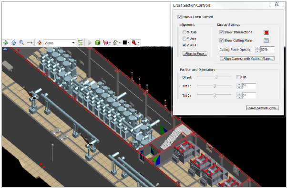This screenshot has width=287, height=188.
Task: Select the measure distance tool
Action: pyautogui.click(x=30, y=42)
